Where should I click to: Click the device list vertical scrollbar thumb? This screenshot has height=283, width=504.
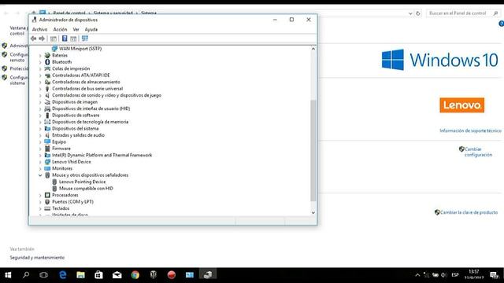[x=313, y=150]
